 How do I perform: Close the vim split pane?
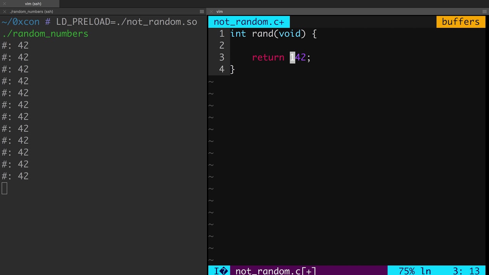[x=211, y=12]
